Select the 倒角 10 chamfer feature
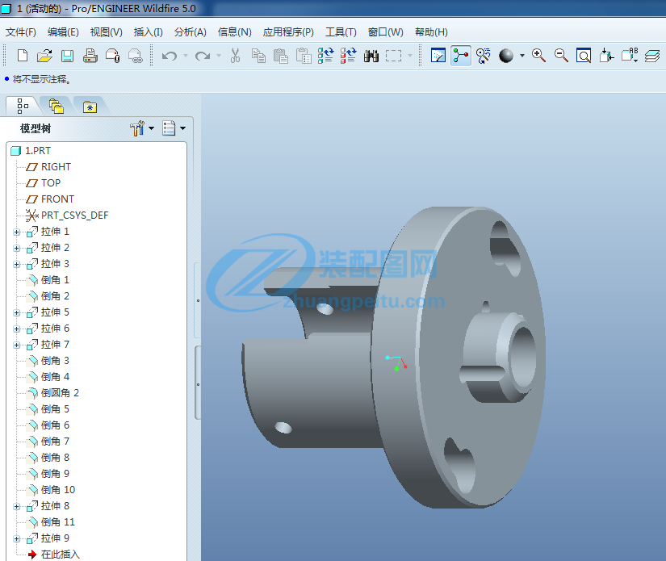Image resolution: width=666 pixels, height=561 pixels. (x=51, y=490)
